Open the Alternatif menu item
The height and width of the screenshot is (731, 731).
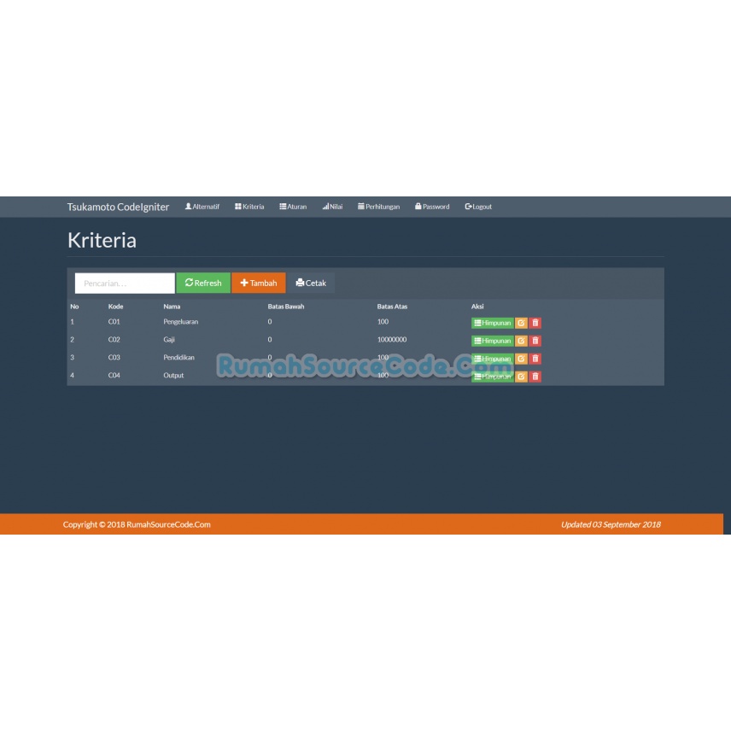pos(202,207)
